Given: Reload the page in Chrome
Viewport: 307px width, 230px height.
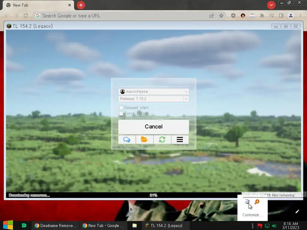Looking at the screenshot, I should (x=26, y=16).
